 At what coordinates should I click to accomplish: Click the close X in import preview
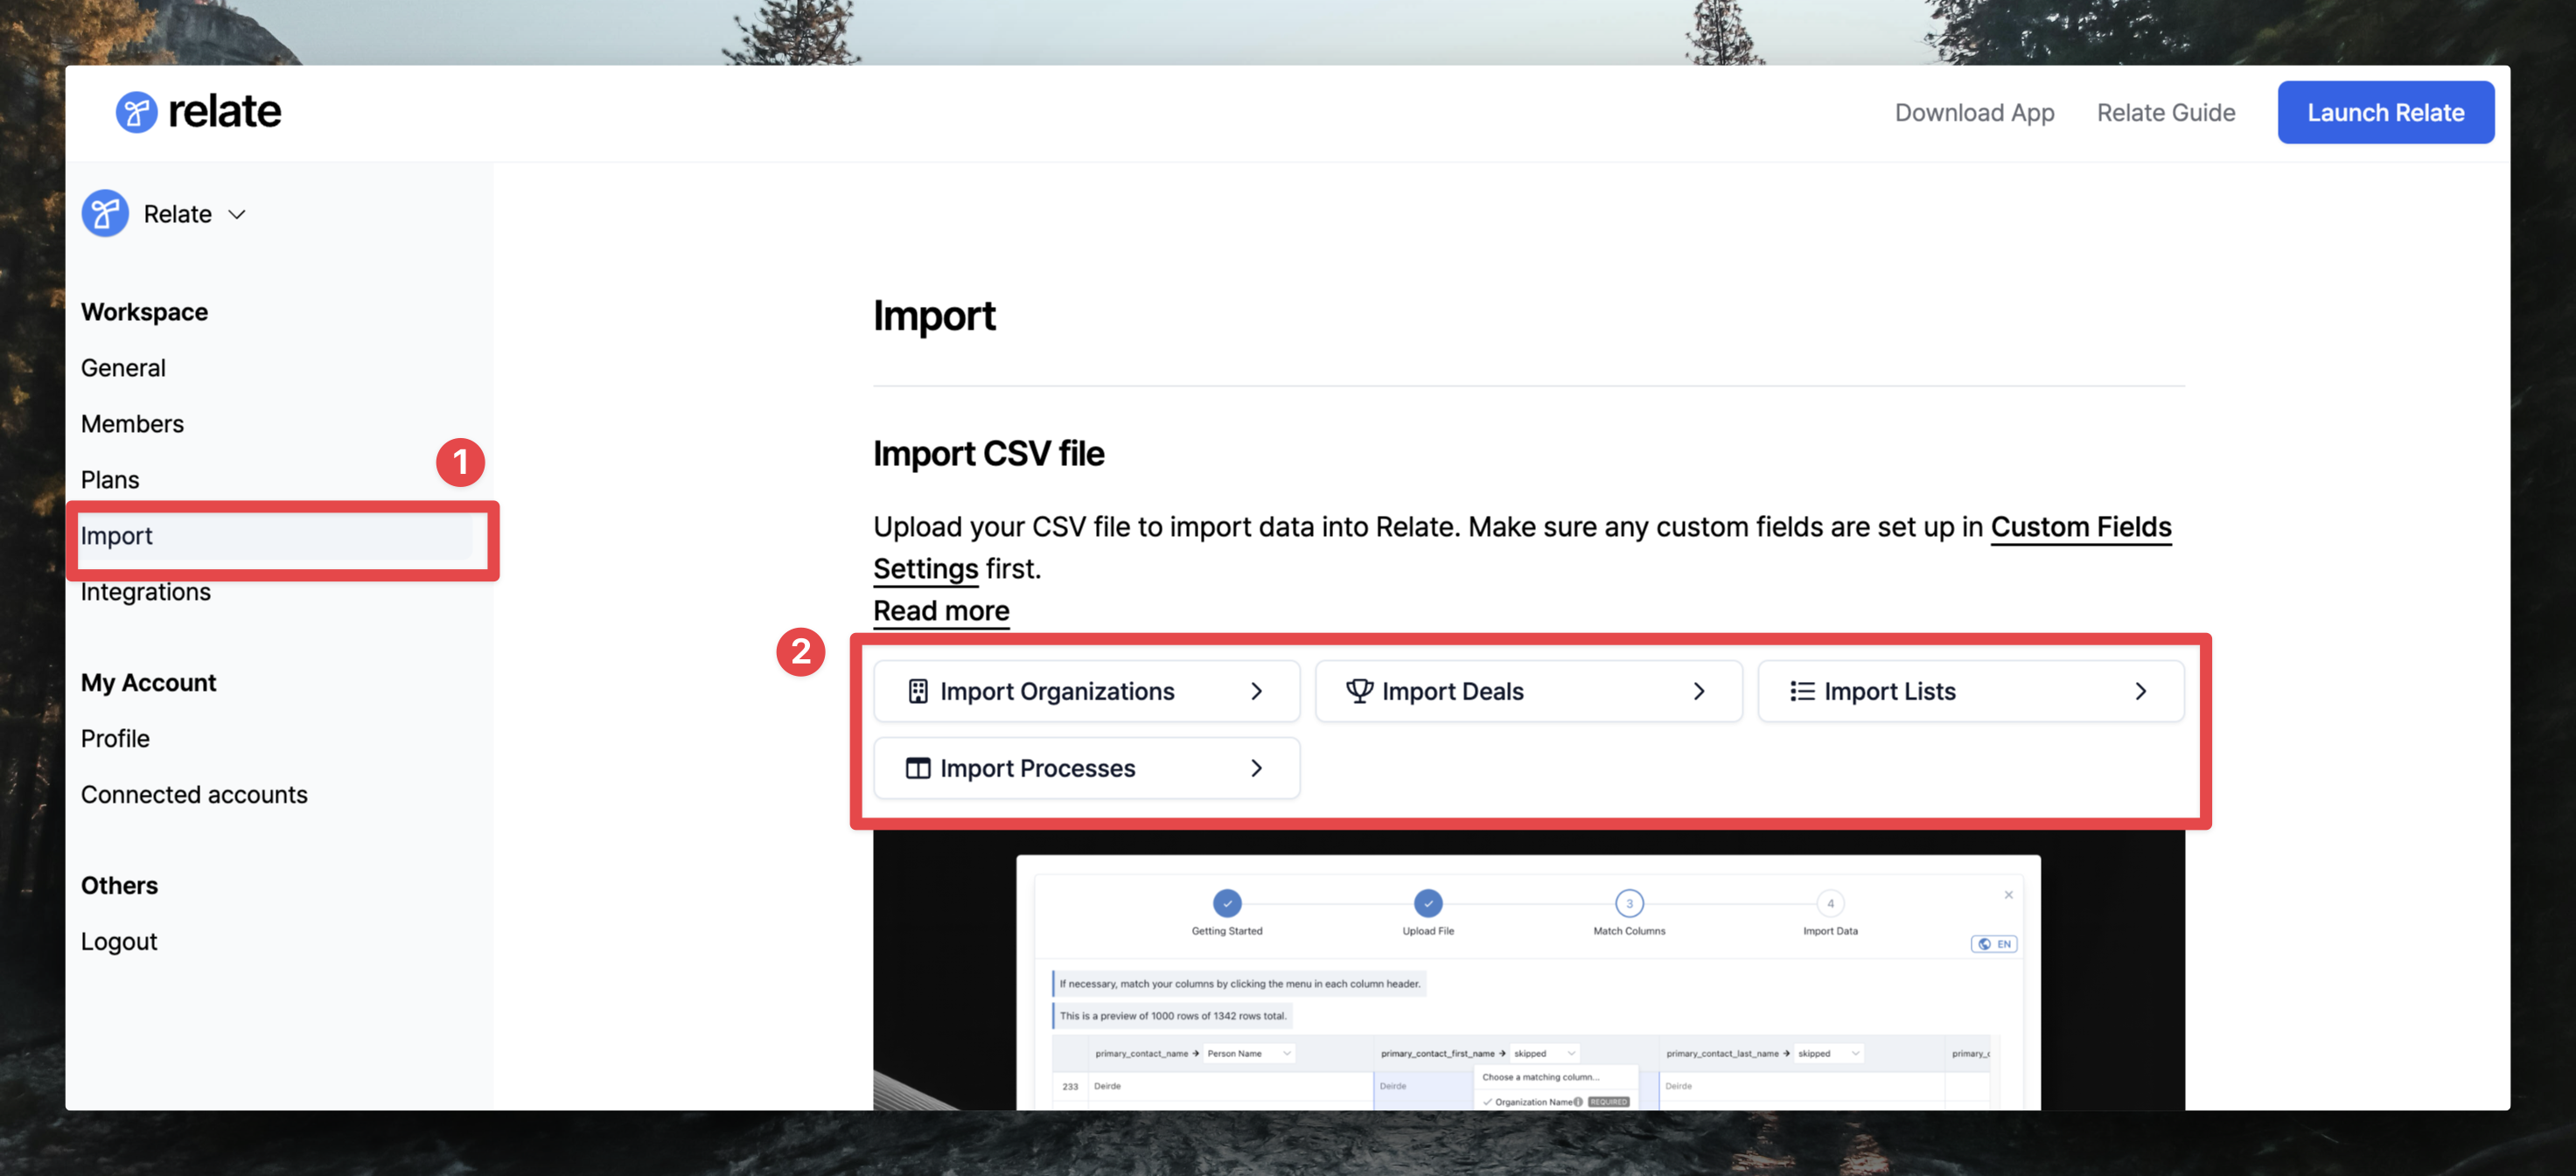coord(2008,895)
